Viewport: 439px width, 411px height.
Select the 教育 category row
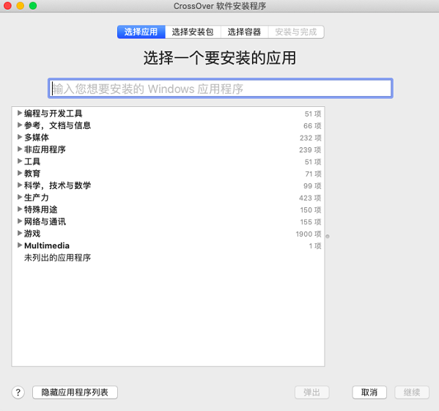pos(168,174)
